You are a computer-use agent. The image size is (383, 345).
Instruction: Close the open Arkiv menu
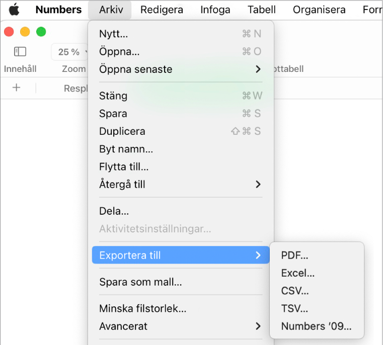pos(111,10)
